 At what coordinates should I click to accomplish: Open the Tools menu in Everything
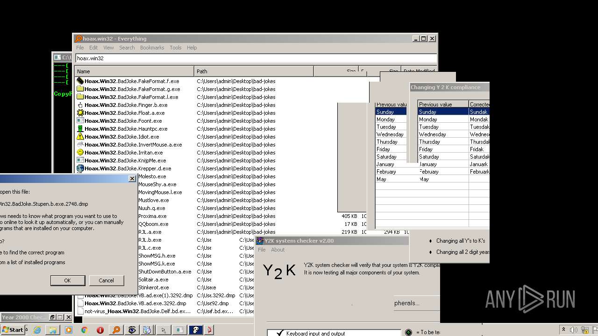[x=176, y=48]
